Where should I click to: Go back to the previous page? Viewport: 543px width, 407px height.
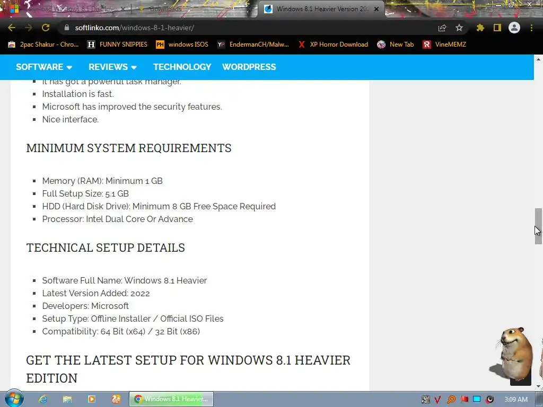tap(12, 28)
